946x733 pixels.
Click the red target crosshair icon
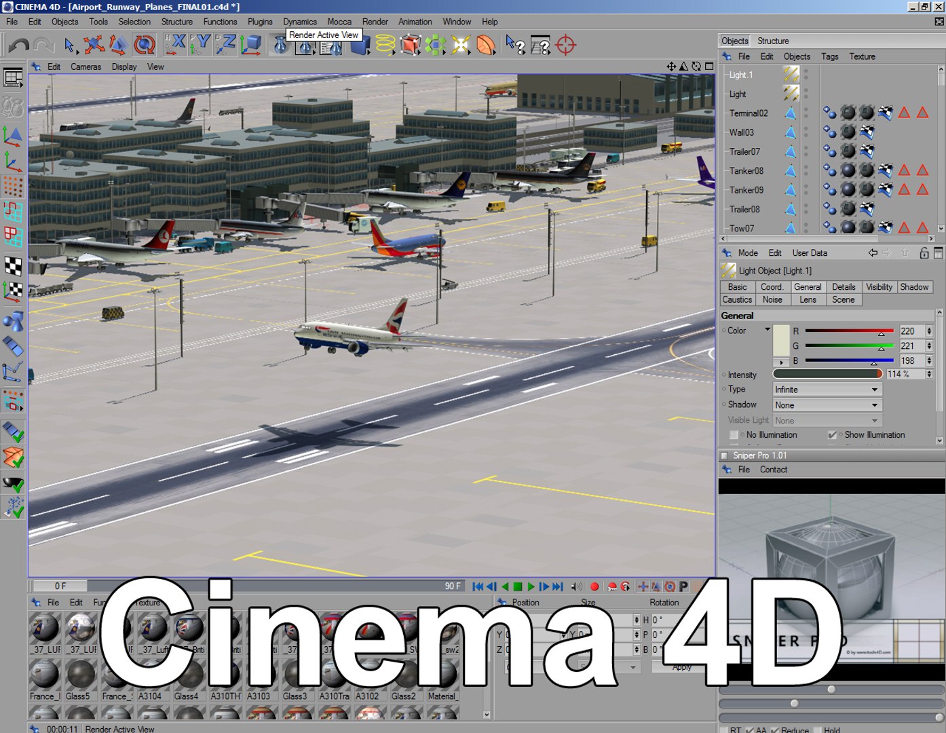[x=565, y=45]
